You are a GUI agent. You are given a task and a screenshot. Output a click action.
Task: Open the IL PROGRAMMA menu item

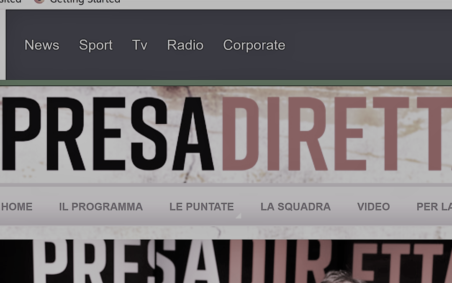[101, 207]
